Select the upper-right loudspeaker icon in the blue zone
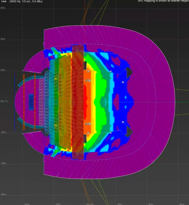Image resolution: width=189 pixels, height=205 pixels. click(x=123, y=82)
